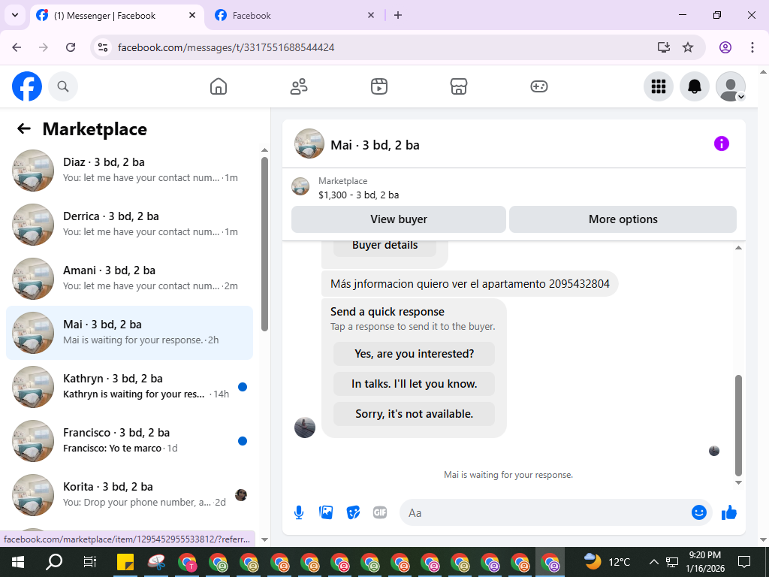Open the Windows Start button

coord(18,562)
